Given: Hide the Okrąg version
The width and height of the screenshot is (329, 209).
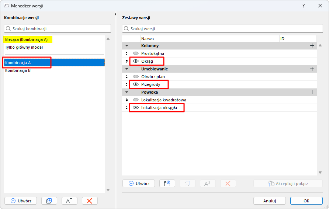Looking at the screenshot, I should coord(136,61).
